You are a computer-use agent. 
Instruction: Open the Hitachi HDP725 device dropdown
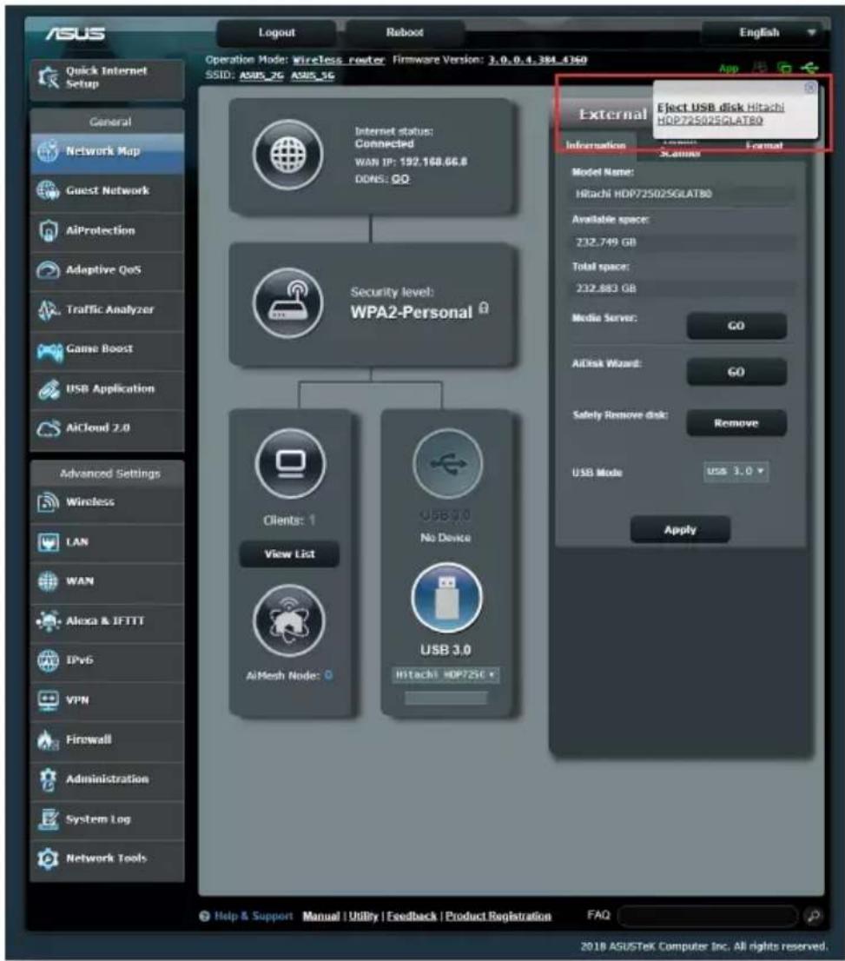coord(446,675)
